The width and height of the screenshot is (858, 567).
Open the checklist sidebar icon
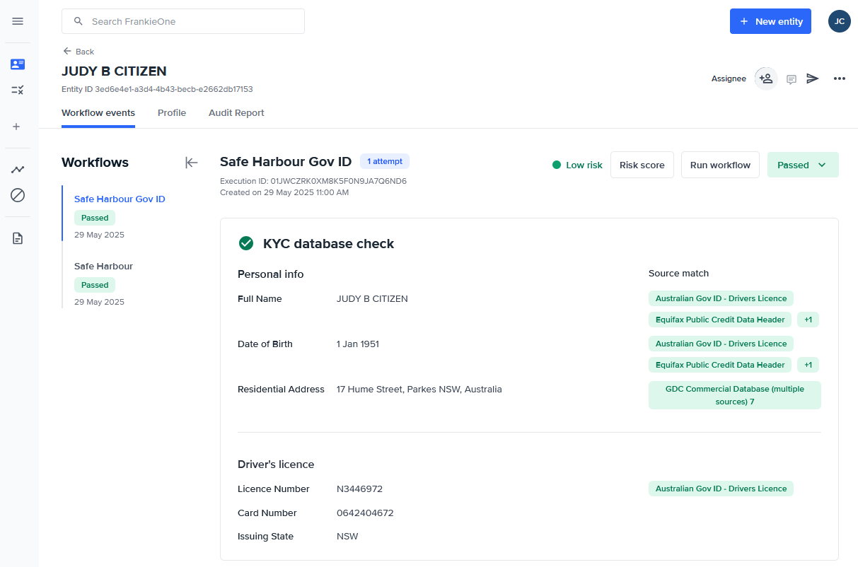(x=18, y=90)
